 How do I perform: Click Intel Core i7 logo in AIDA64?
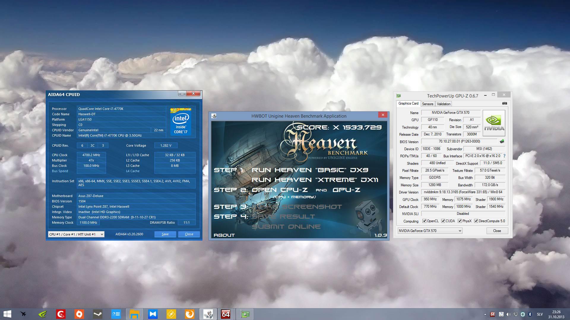pos(181,121)
